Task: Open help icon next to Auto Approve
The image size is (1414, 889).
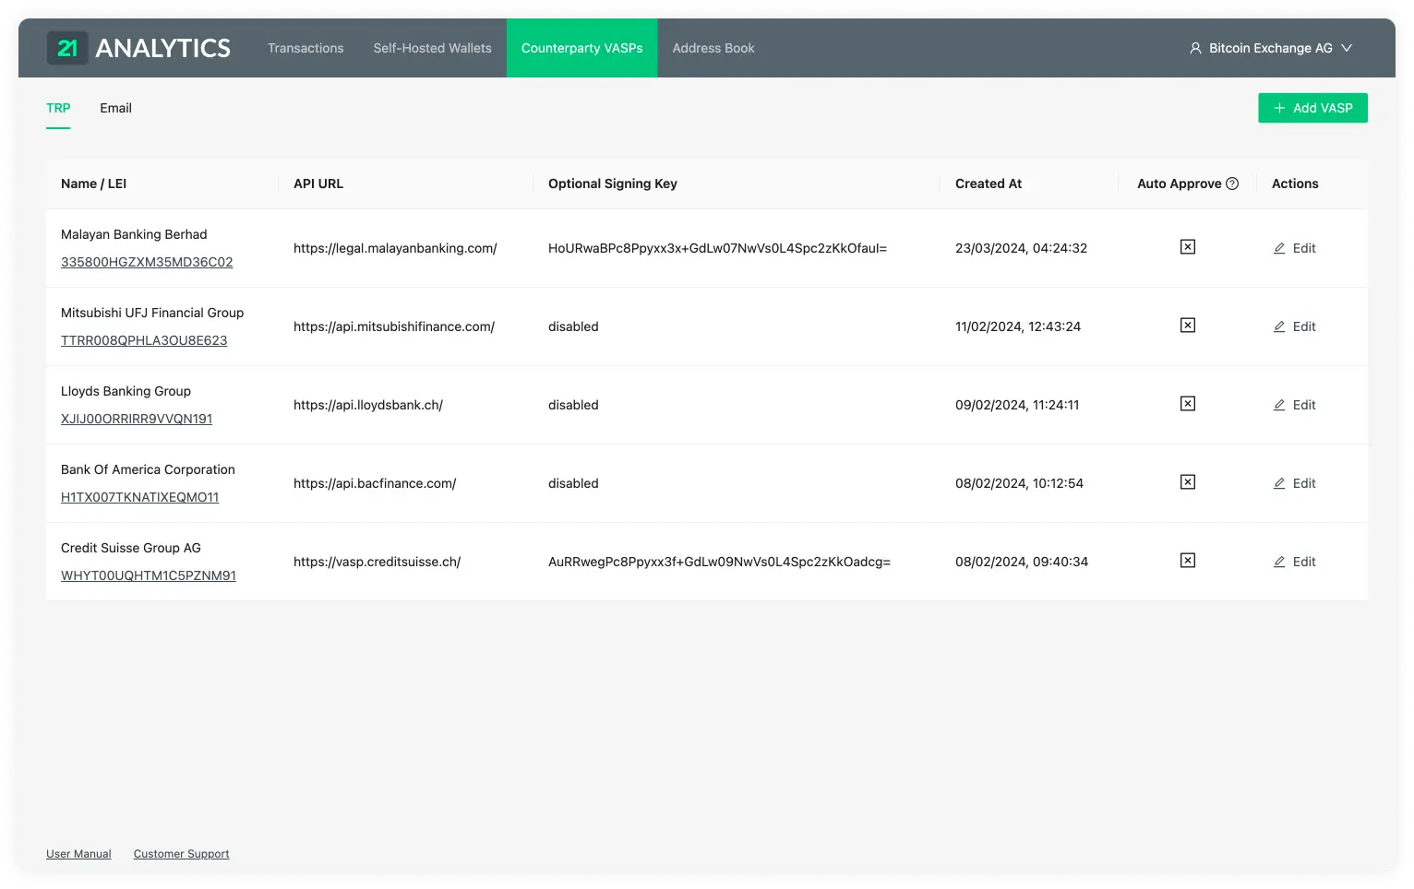Action: (x=1232, y=184)
